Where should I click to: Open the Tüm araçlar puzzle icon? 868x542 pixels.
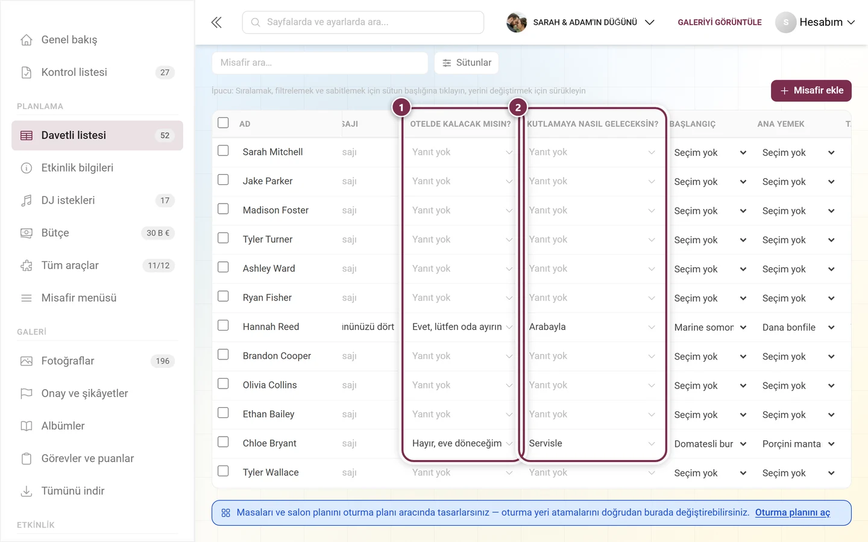click(x=27, y=266)
